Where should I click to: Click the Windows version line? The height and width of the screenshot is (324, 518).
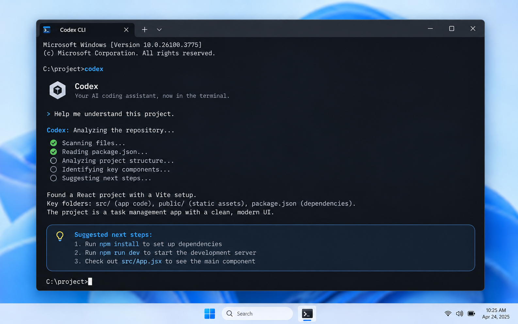(122, 45)
